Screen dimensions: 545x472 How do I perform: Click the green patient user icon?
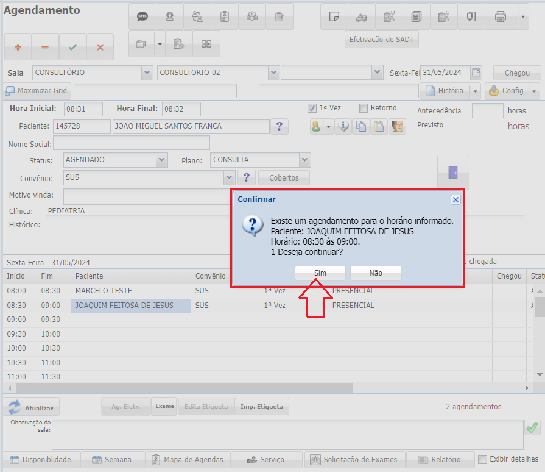coord(316,126)
